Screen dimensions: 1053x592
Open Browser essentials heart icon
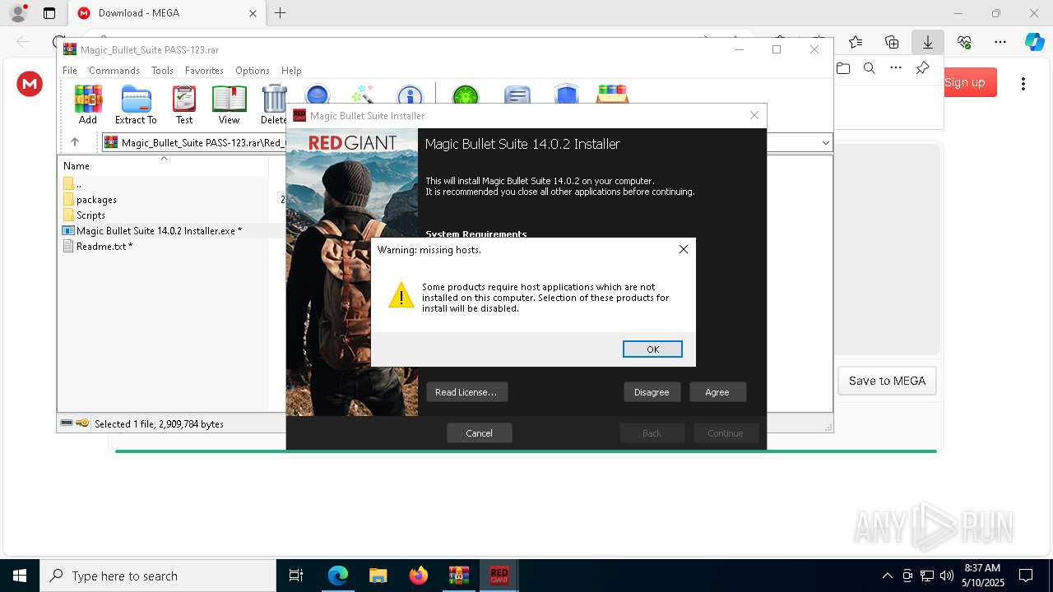964,42
